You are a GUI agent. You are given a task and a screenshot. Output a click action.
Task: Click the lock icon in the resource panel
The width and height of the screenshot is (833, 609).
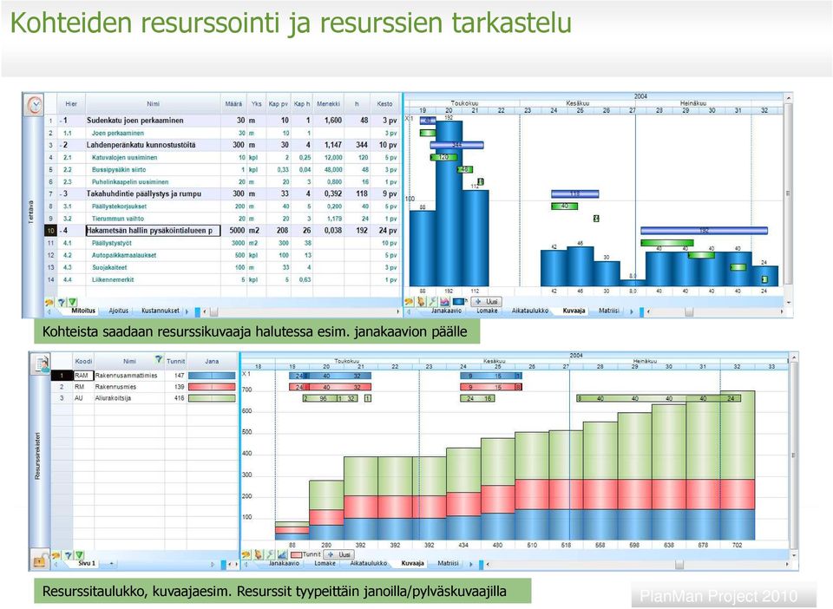click(x=40, y=559)
